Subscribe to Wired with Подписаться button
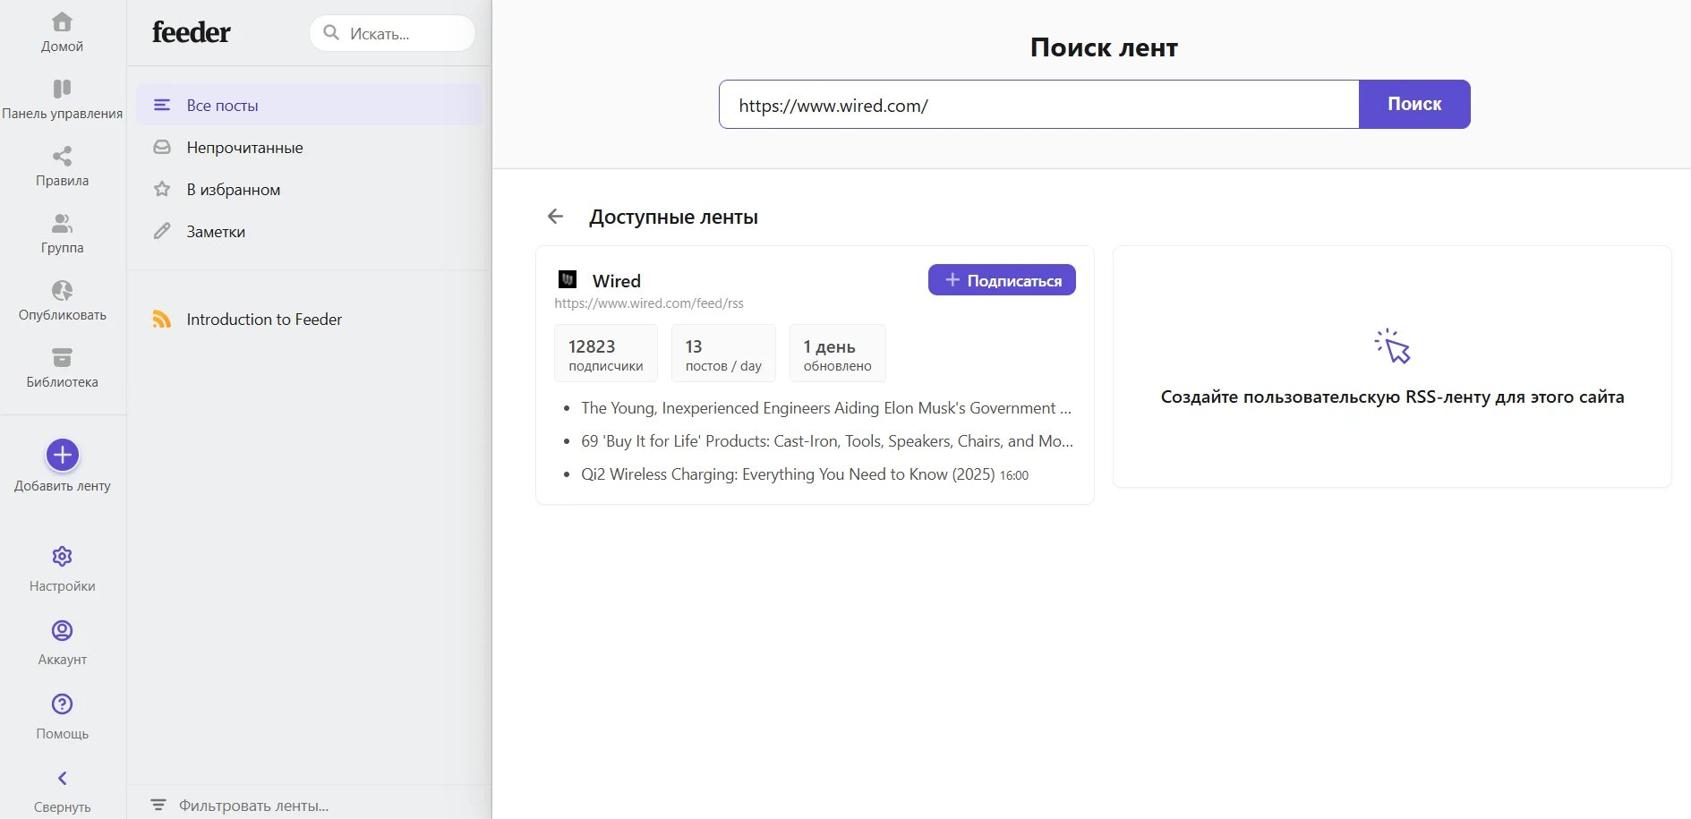This screenshot has height=819, width=1691. point(1002,280)
